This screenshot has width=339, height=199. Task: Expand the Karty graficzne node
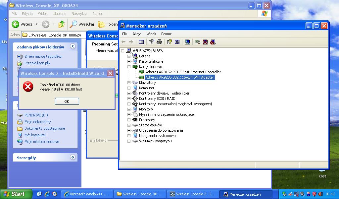click(x=129, y=61)
